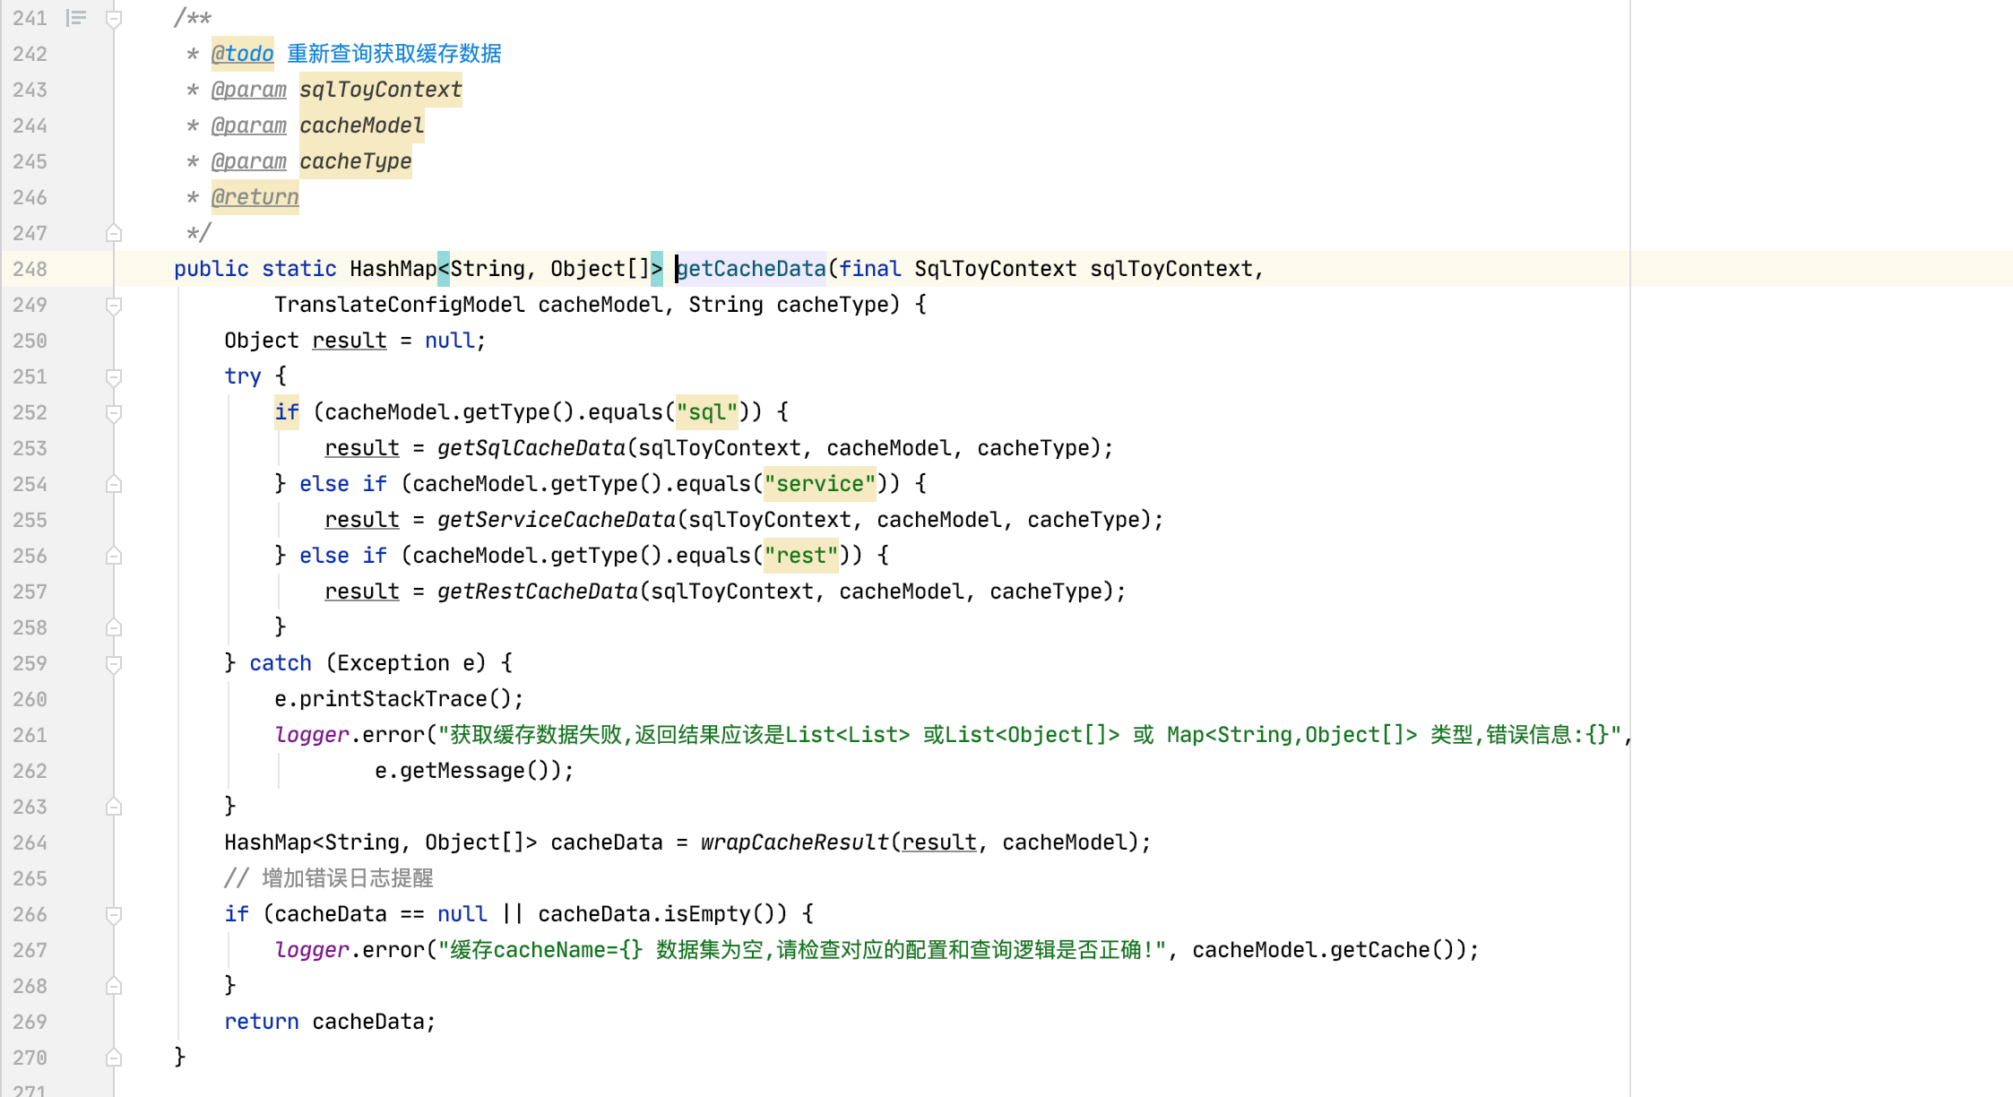Fold the if "sql" block at line 252
The width and height of the screenshot is (2013, 1097).
(x=114, y=413)
